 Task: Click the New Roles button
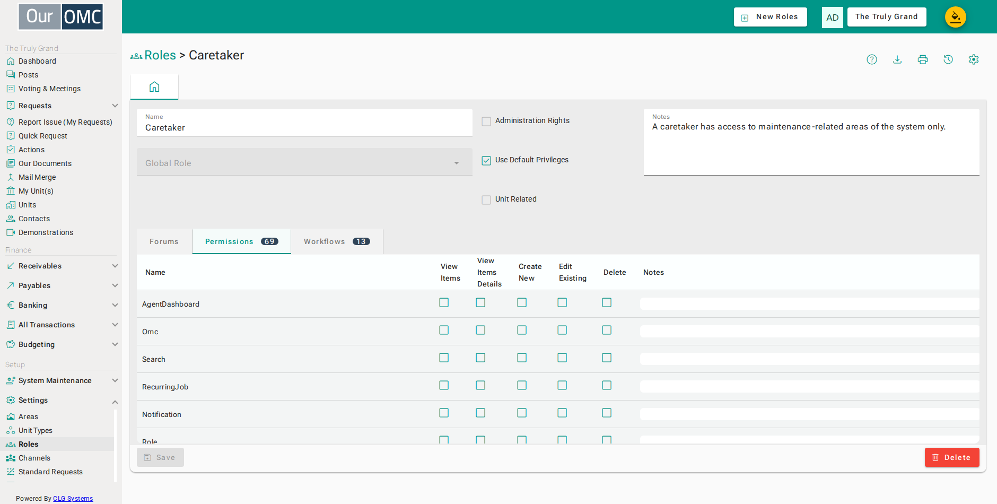[770, 17]
